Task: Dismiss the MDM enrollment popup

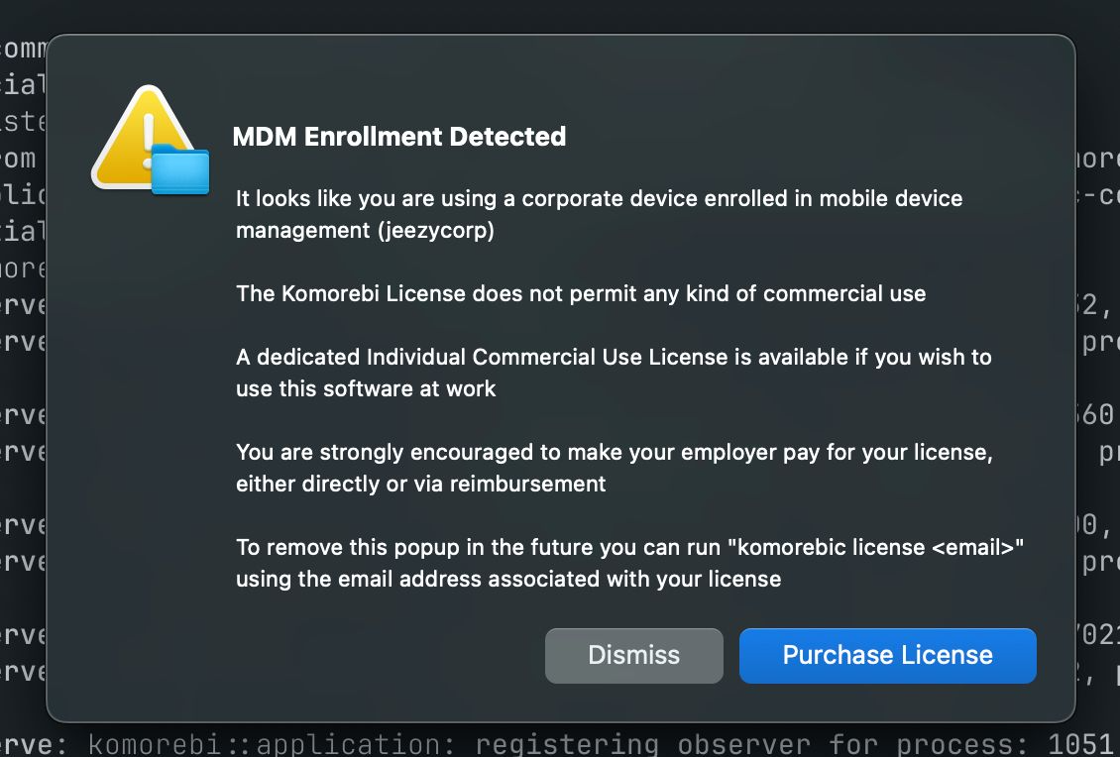Action: [x=633, y=655]
